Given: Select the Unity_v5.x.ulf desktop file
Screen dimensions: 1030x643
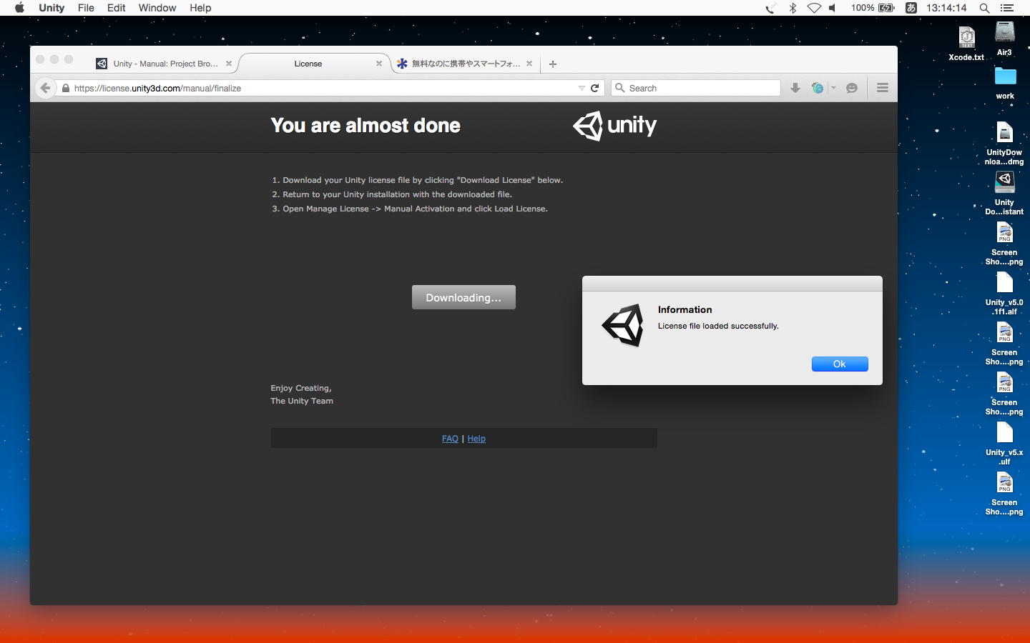Looking at the screenshot, I should point(1004,444).
